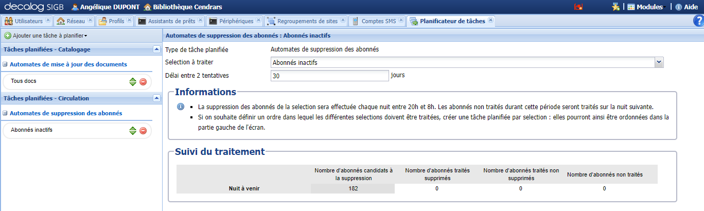Collapse Tâches planifiées - Circulation panel
Viewport: 704px width, 211px height.
156,98
